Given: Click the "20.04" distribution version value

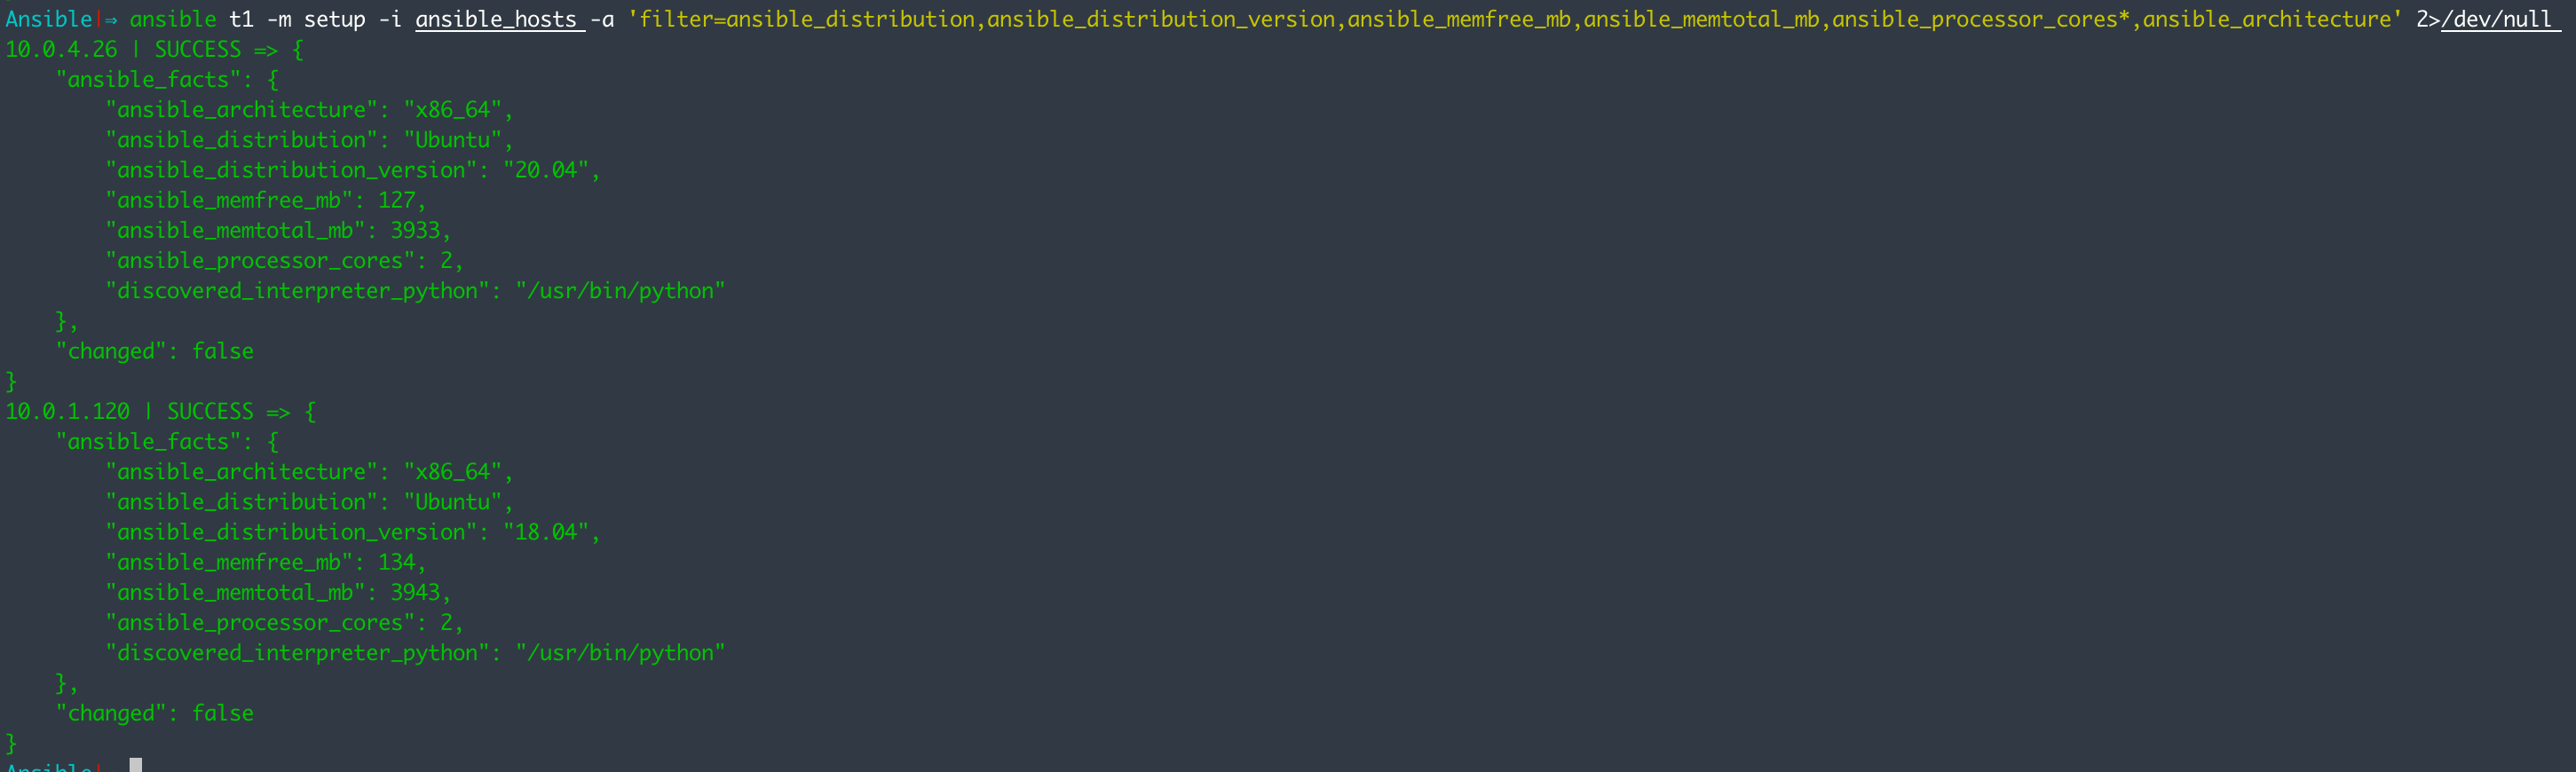Looking at the screenshot, I should (x=546, y=171).
